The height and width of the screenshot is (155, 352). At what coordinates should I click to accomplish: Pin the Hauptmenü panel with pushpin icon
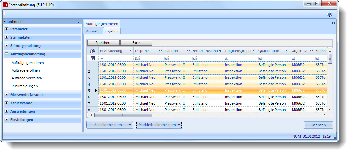[x=79, y=22]
